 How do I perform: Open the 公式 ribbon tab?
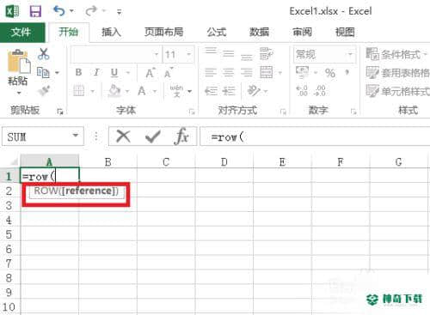217,32
